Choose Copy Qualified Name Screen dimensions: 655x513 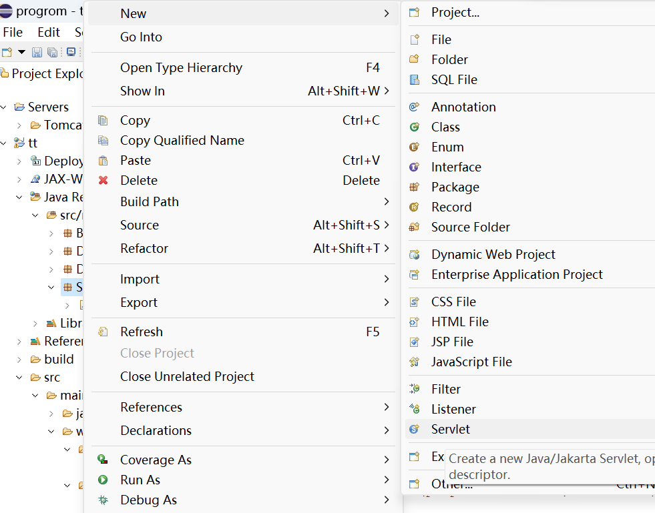182,140
